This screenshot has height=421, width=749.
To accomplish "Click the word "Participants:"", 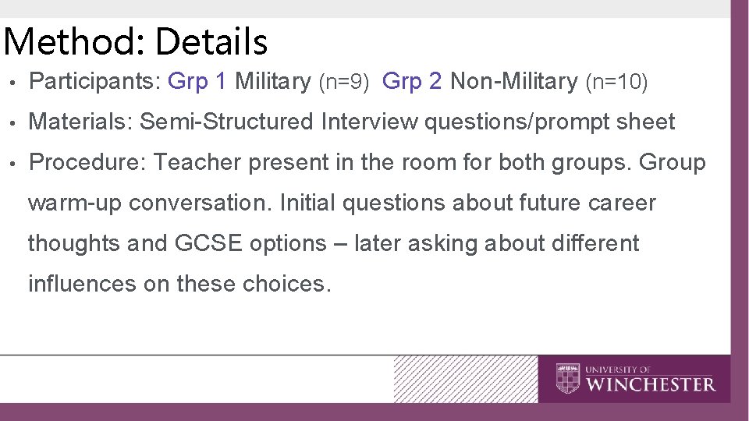I will tap(94, 81).
